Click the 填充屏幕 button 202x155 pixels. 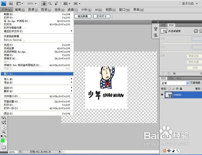click(x=83, y=16)
